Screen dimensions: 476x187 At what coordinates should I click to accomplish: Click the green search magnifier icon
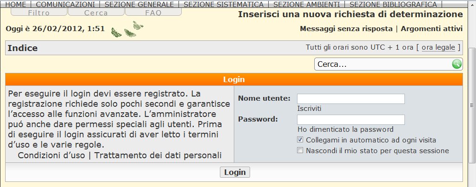[x=457, y=64]
